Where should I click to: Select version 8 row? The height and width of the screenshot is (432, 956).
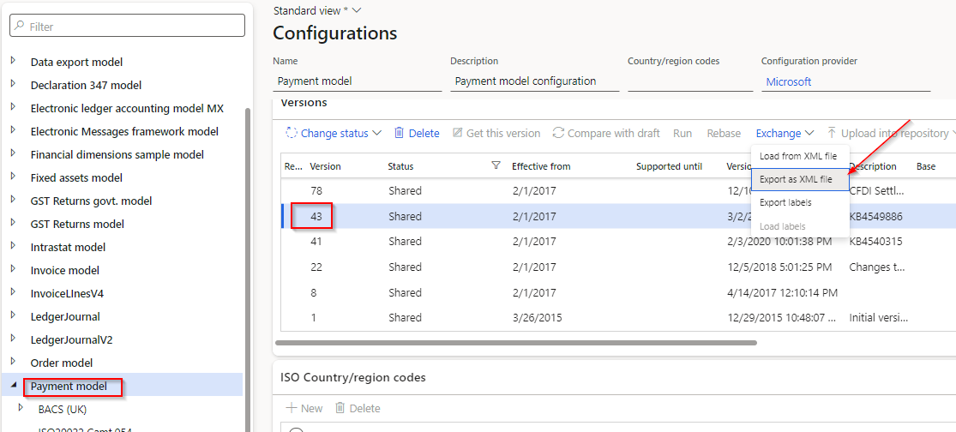point(617,292)
